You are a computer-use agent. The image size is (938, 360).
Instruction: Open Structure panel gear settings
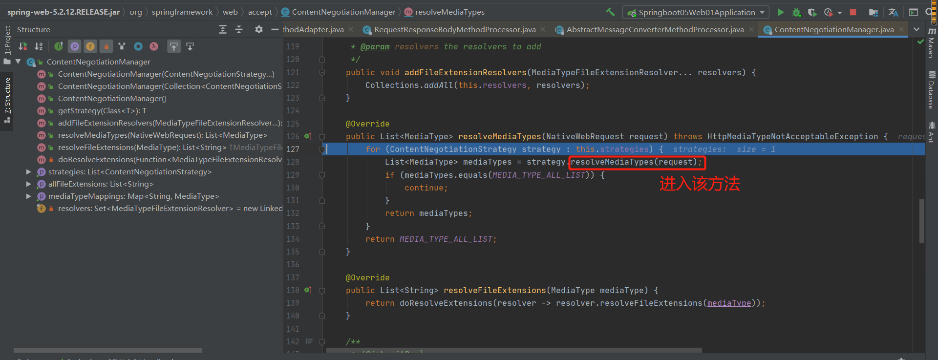point(259,29)
